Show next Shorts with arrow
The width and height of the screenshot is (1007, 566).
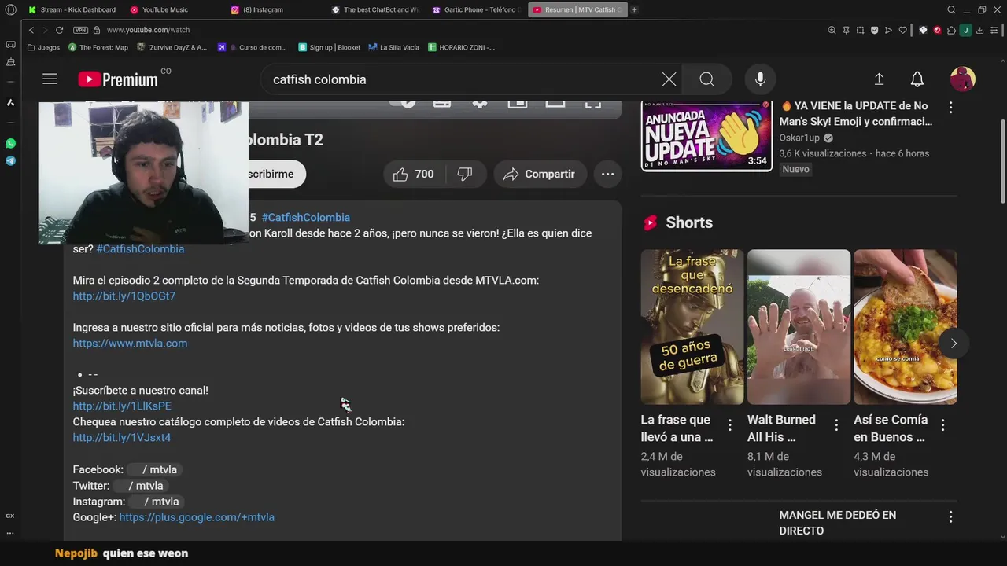[954, 344]
